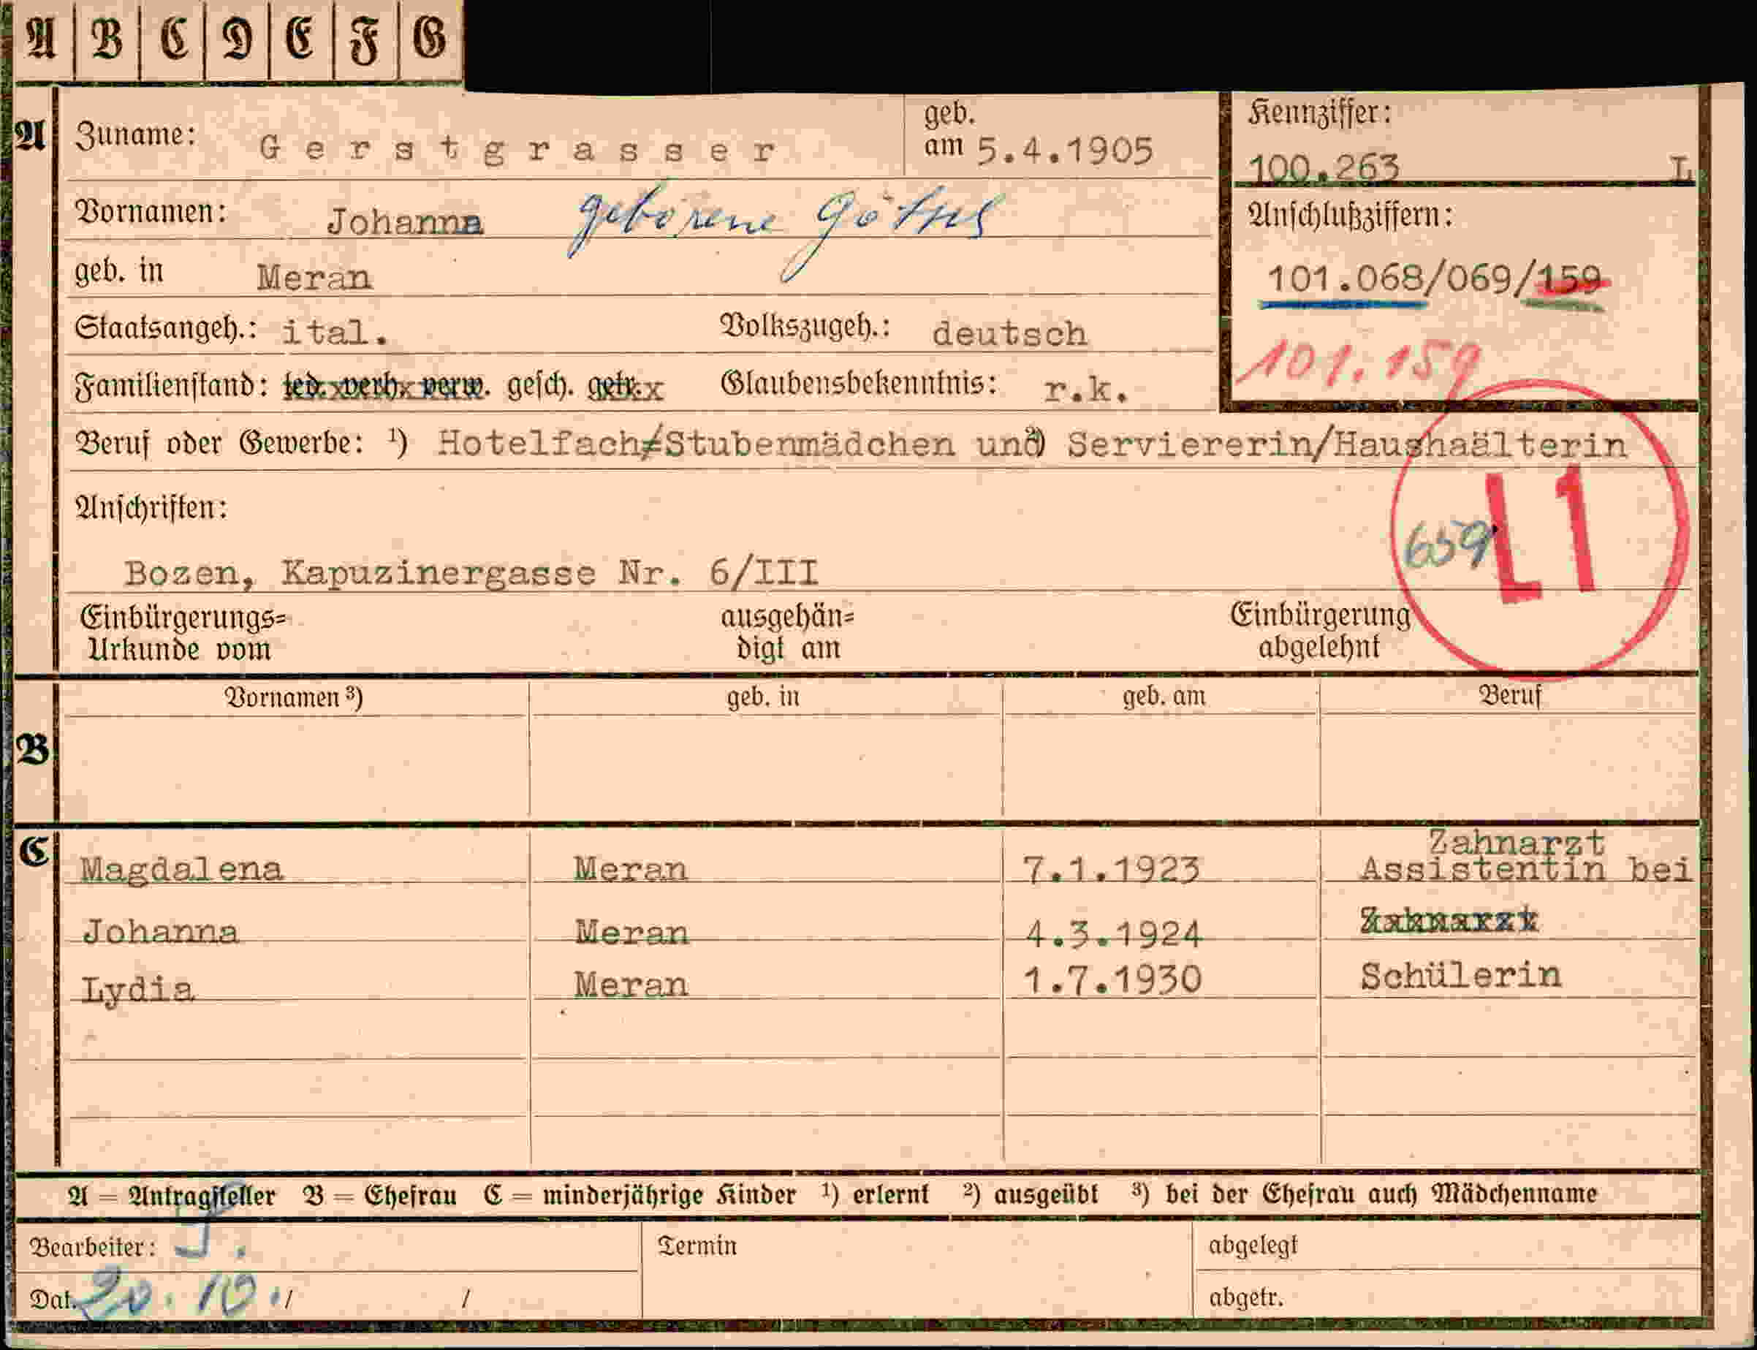Viewport: 1757px width, 1350px height.
Task: Click the birth date '7.1.1923'
Action: pyautogui.click(x=1112, y=871)
